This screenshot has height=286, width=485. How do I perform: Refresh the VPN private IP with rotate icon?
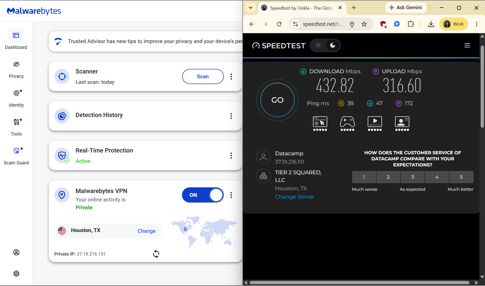(x=156, y=254)
